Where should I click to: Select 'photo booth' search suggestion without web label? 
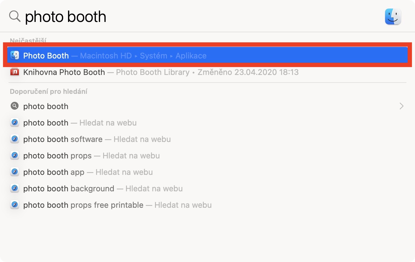[x=46, y=106]
